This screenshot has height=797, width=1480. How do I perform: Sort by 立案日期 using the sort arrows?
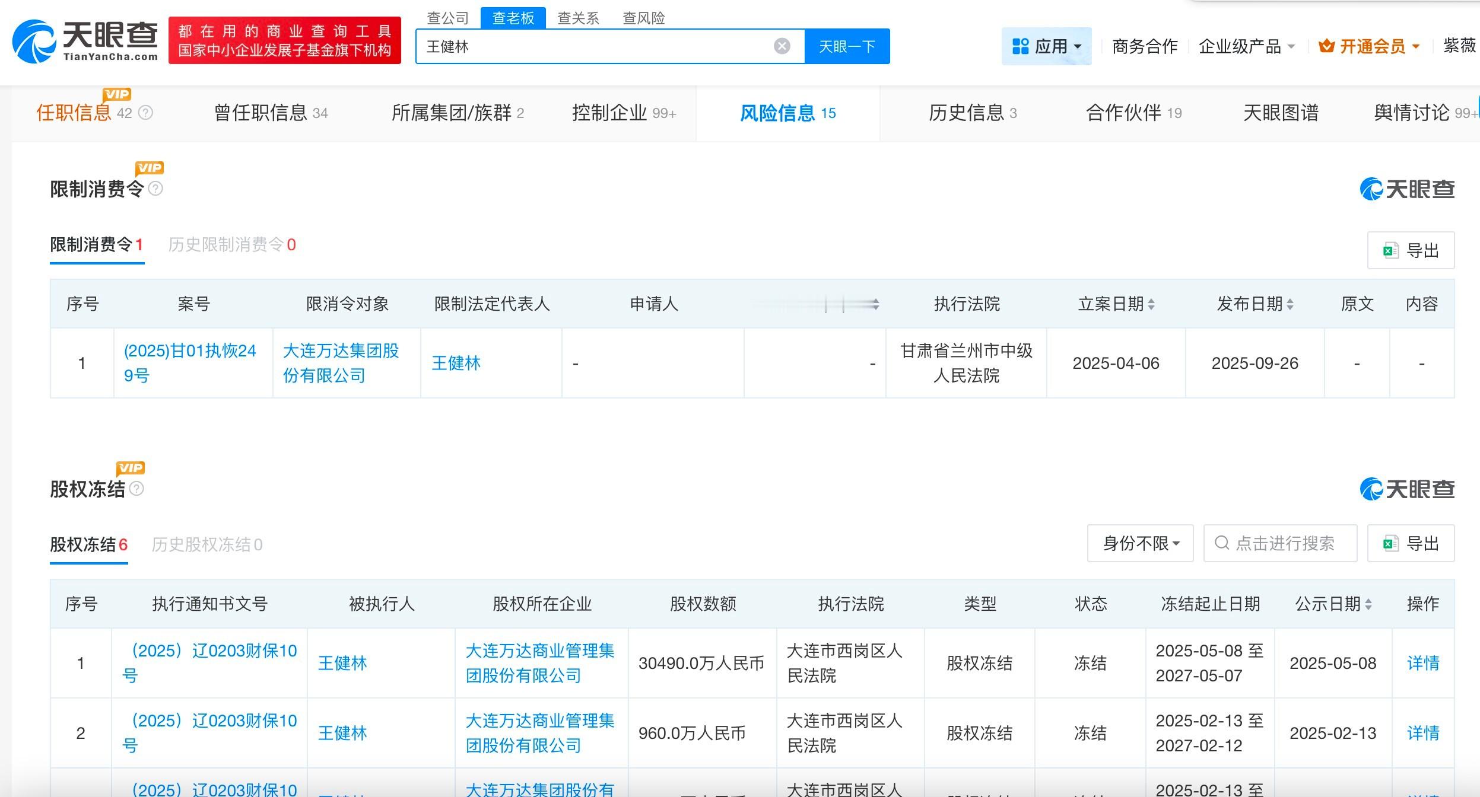1151,304
